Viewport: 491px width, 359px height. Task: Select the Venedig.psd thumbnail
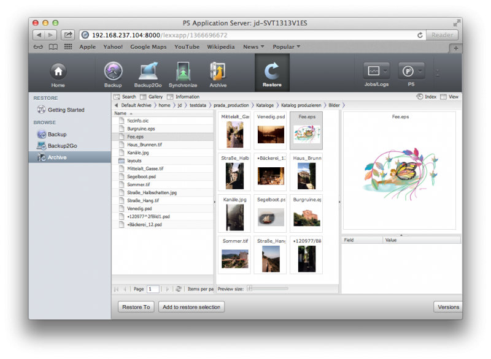tap(271, 131)
